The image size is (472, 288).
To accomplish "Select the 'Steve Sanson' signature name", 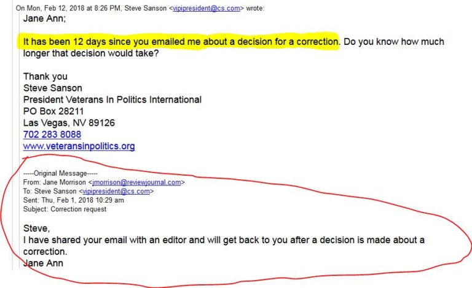I will click(x=53, y=88).
